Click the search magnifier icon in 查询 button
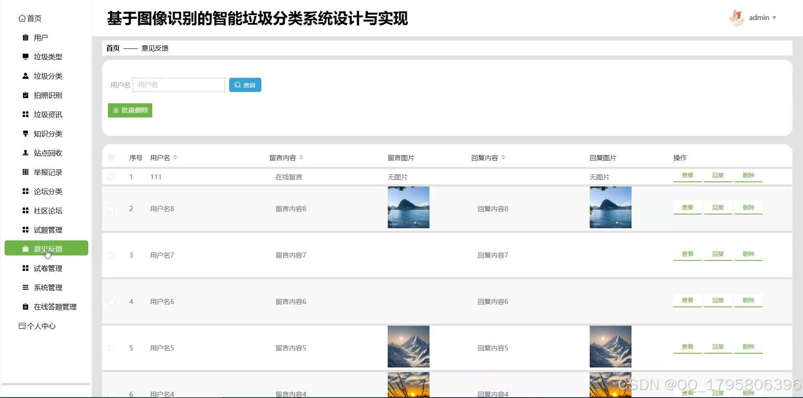This screenshot has width=803, height=398. (238, 85)
